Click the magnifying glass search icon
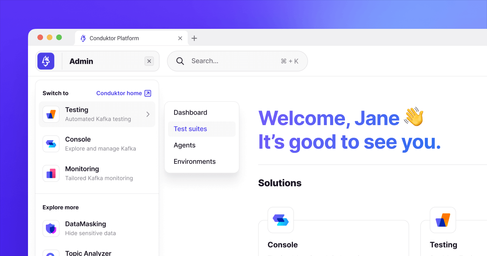Viewport: 487px width, 256px height. 180,61
